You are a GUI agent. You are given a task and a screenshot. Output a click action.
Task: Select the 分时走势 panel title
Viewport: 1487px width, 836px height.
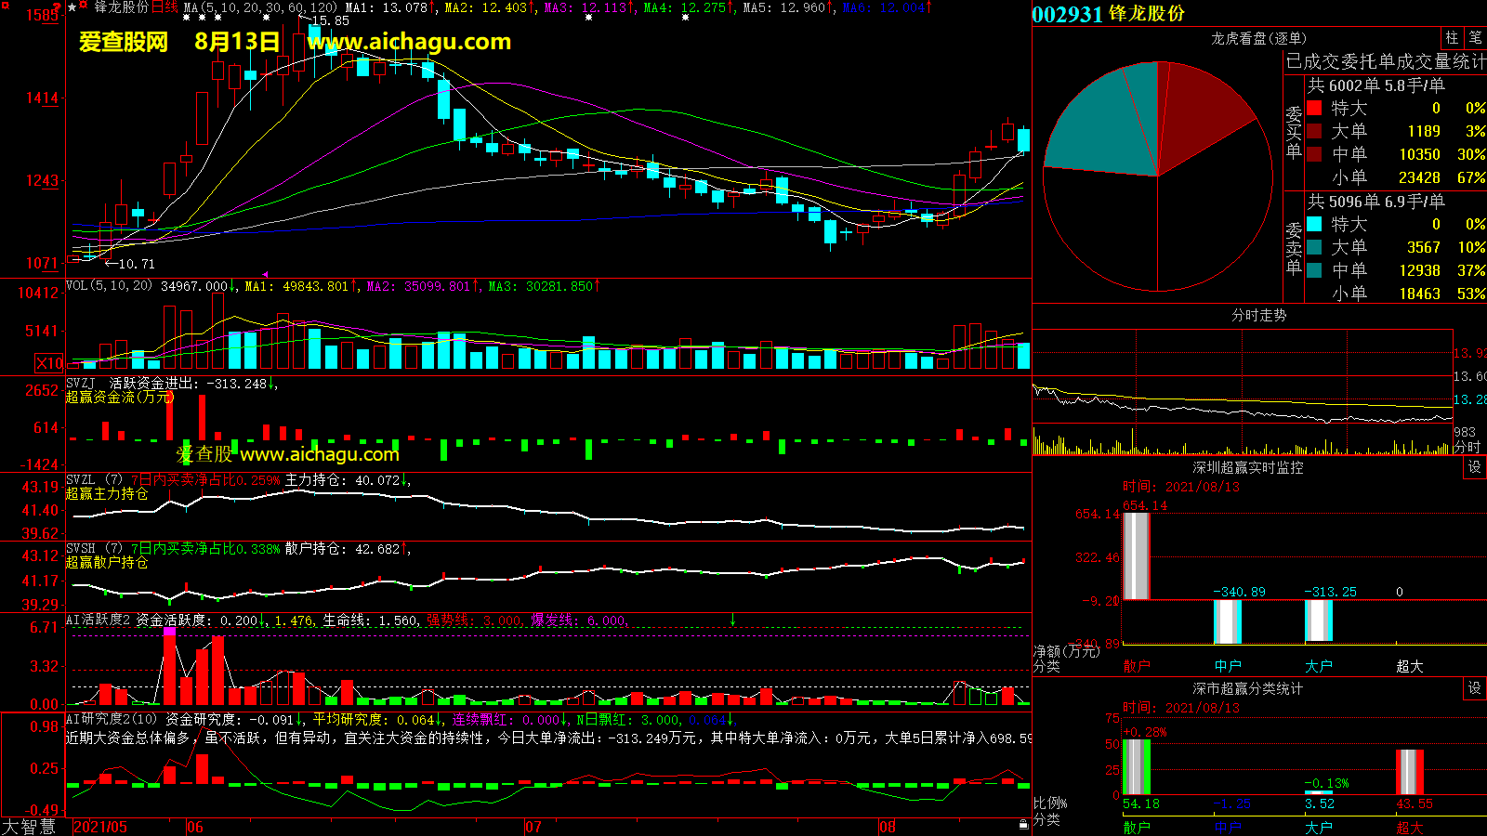(1258, 316)
